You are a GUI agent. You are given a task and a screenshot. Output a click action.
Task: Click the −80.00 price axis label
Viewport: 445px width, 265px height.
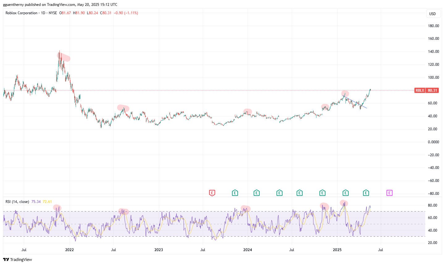pos(434,194)
